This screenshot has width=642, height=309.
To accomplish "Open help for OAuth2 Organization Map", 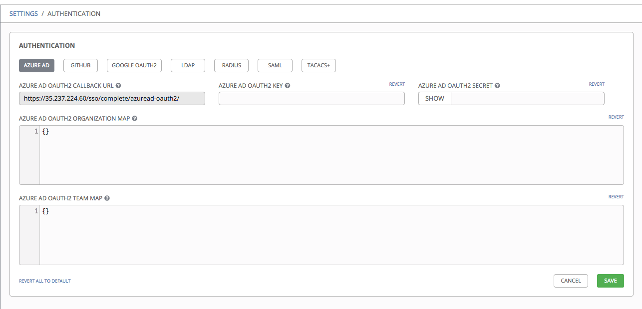I will [135, 118].
